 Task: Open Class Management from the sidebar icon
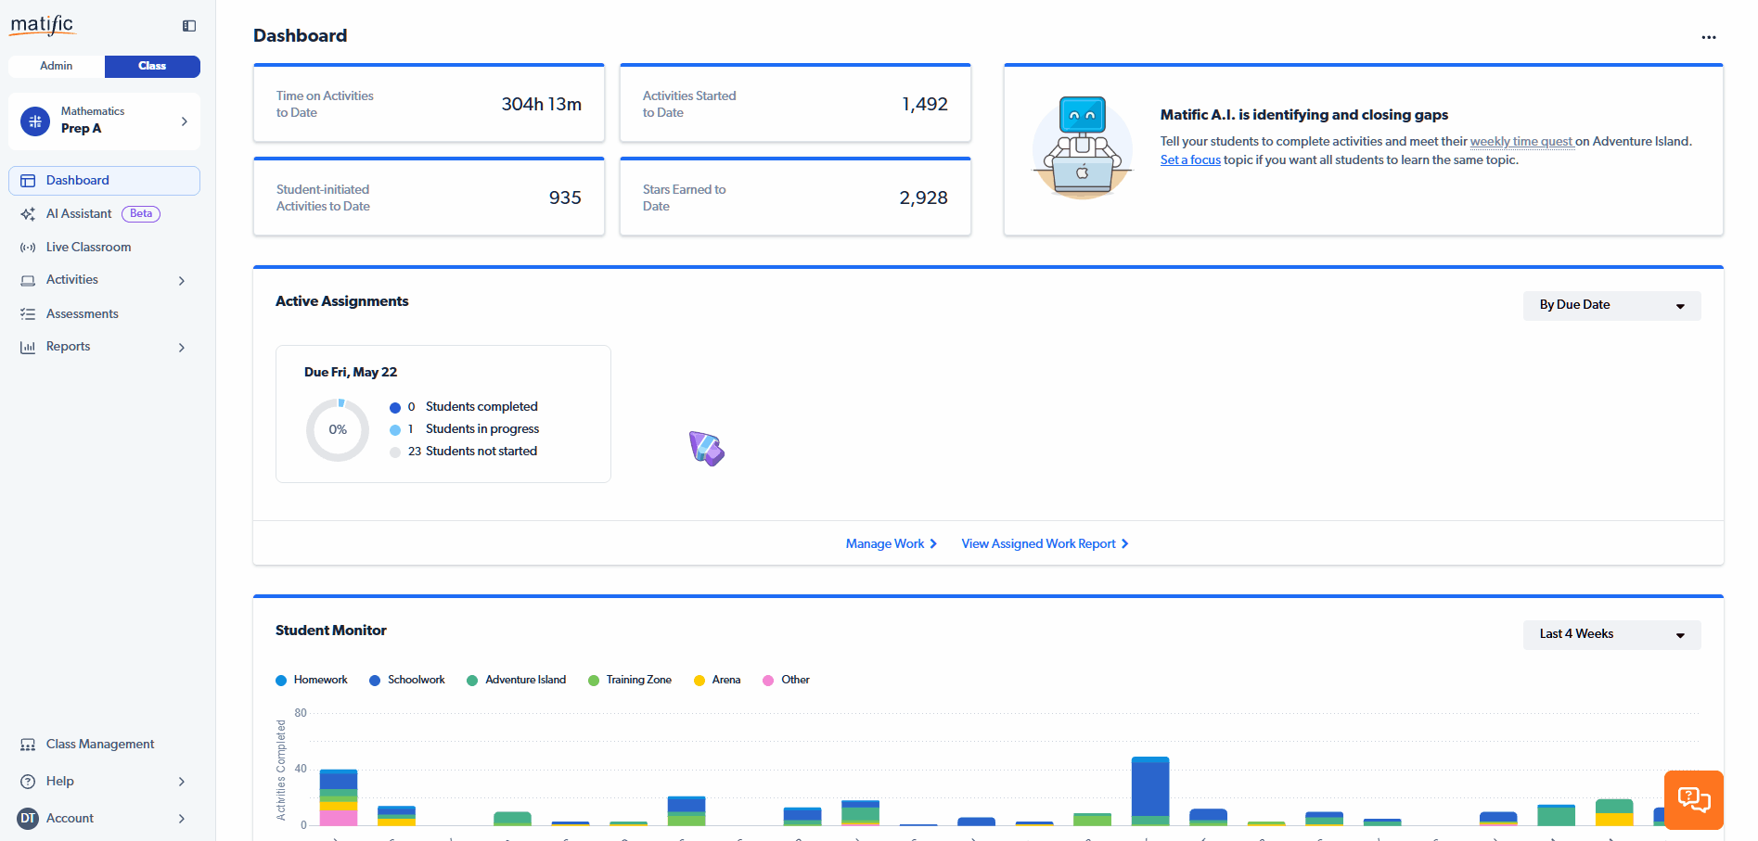[x=28, y=745]
